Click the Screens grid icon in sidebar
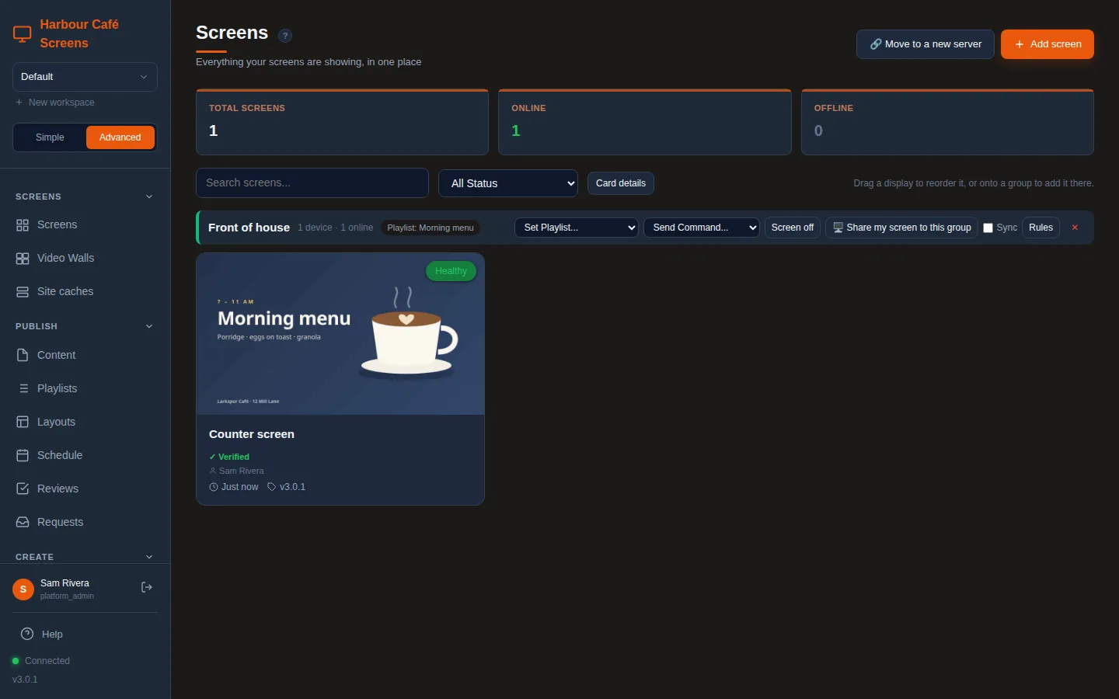 23,225
